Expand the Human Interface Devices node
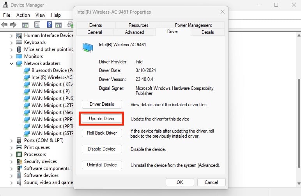Viewport: 301px width, 196px height. 12,36
